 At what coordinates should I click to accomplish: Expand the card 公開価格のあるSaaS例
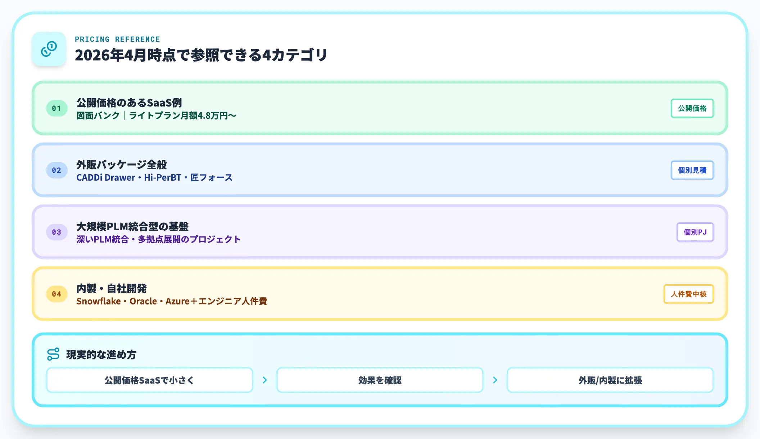380,108
